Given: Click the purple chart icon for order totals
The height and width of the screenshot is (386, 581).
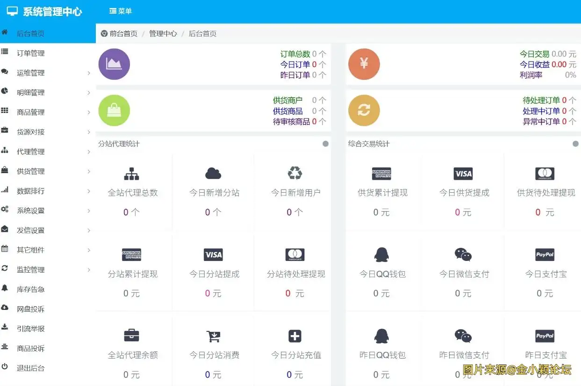Looking at the screenshot, I should coord(114,64).
